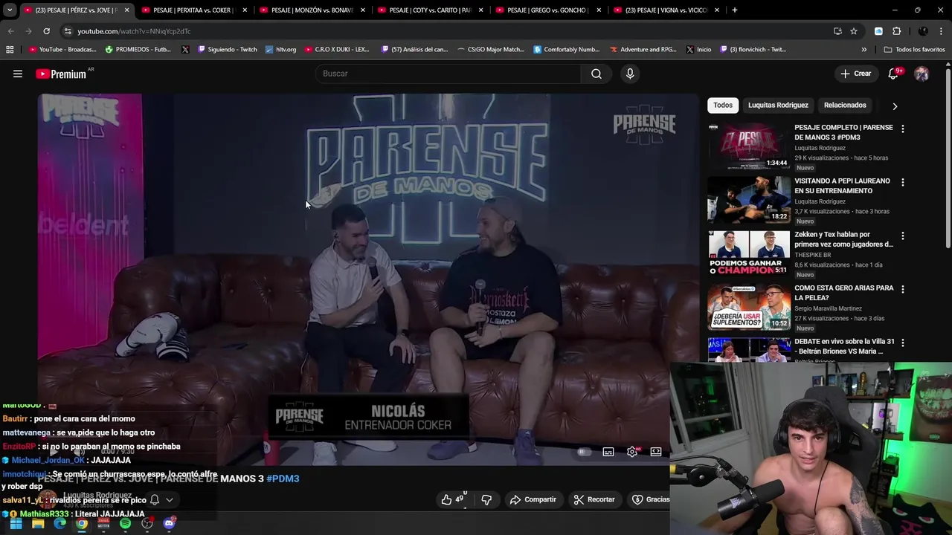The image size is (952, 535).
Task: Switch to PESAJE COTY vs. CARITO tab
Action: tap(428, 10)
